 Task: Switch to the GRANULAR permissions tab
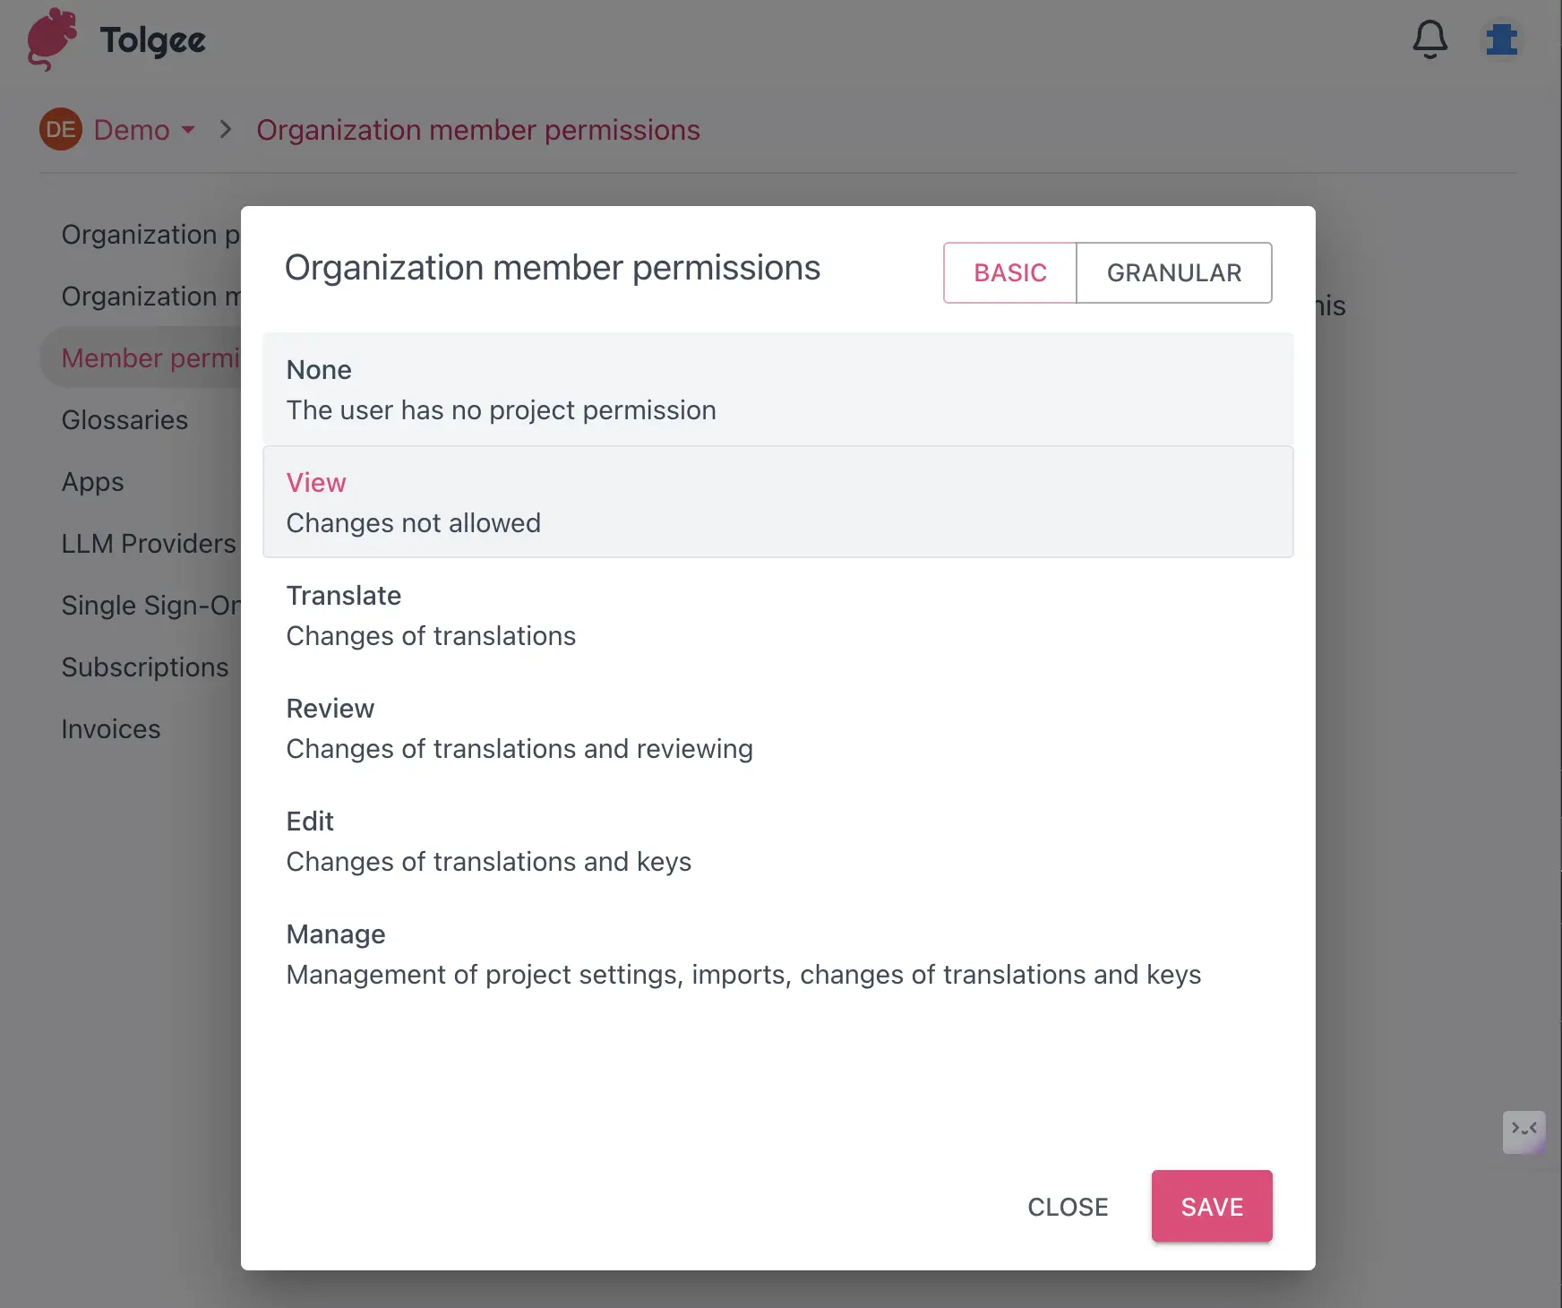pos(1174,272)
